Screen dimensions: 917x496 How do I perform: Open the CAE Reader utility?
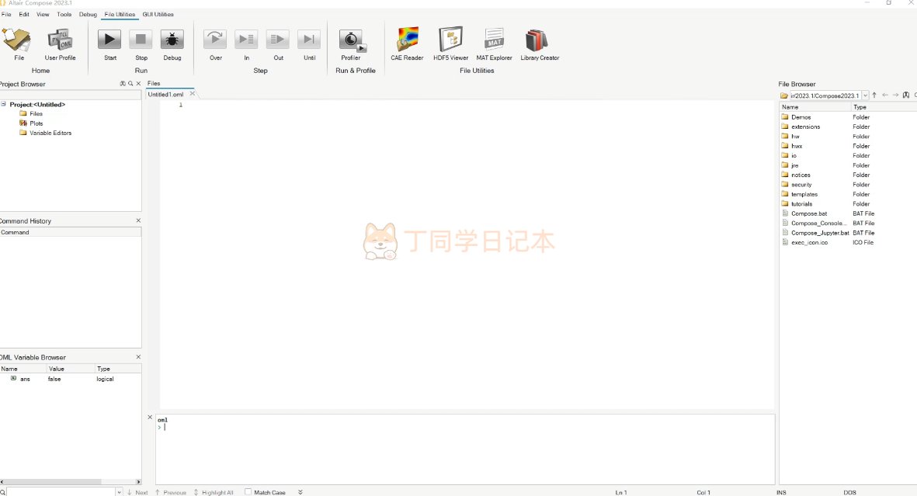pyautogui.click(x=407, y=40)
